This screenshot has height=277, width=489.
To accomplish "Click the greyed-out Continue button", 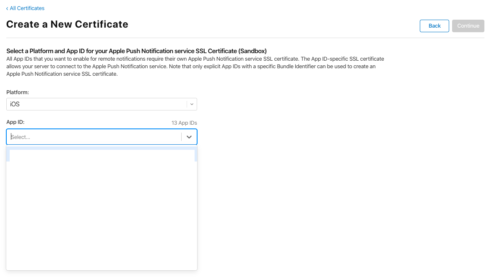I will point(468,26).
